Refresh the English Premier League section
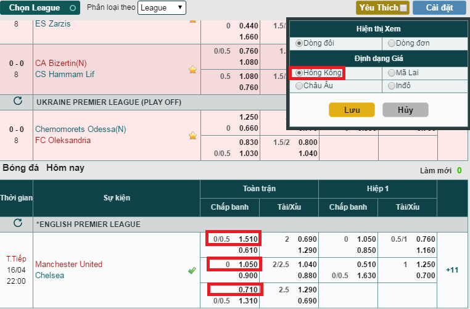 (x=17, y=223)
